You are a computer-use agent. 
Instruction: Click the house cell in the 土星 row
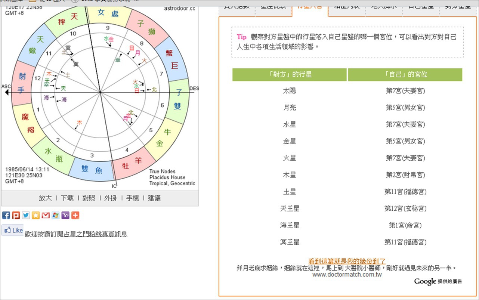(x=405, y=192)
